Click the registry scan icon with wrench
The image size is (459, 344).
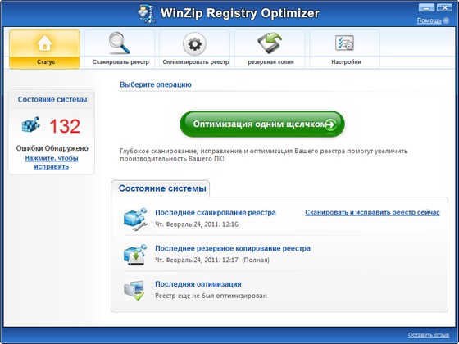(135, 219)
